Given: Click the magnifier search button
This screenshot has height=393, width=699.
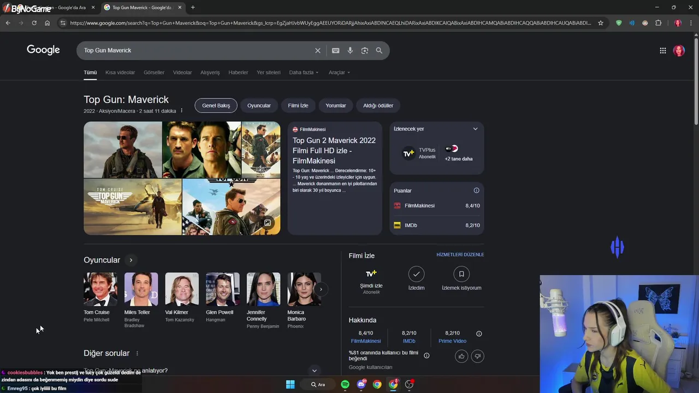Looking at the screenshot, I should pyautogui.click(x=379, y=50).
